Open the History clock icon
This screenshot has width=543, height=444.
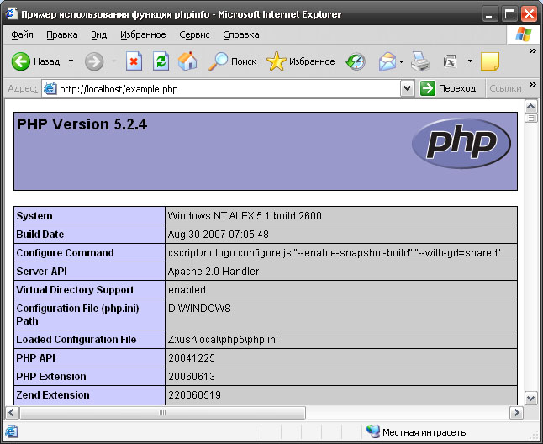[x=356, y=61]
